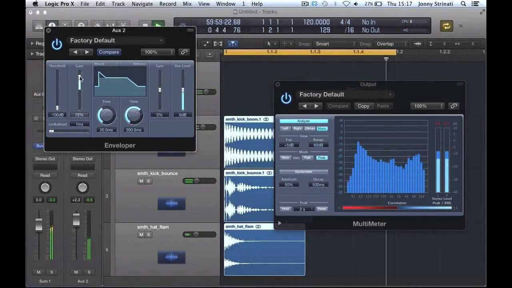Load next preset in MultiMeter window
The width and height of the screenshot is (512, 288).
(x=316, y=106)
